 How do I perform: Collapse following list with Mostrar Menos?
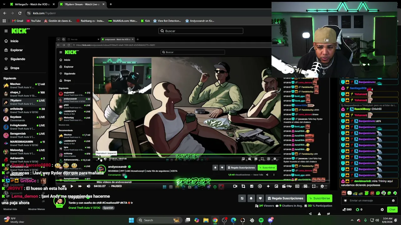point(37,209)
